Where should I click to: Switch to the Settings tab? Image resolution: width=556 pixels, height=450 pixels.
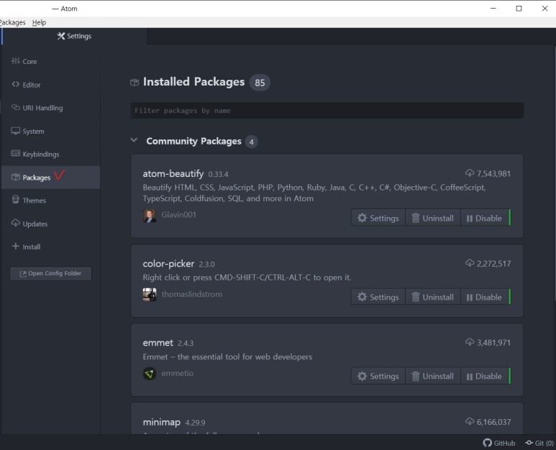74,36
